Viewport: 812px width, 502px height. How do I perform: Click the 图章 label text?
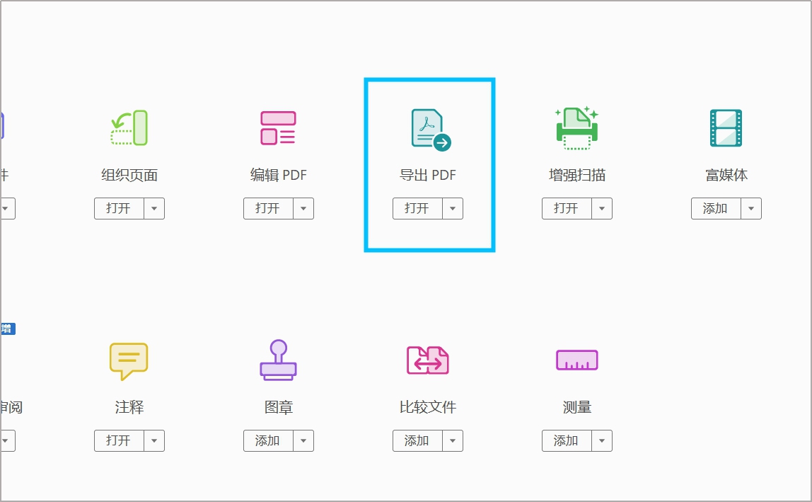tap(279, 408)
